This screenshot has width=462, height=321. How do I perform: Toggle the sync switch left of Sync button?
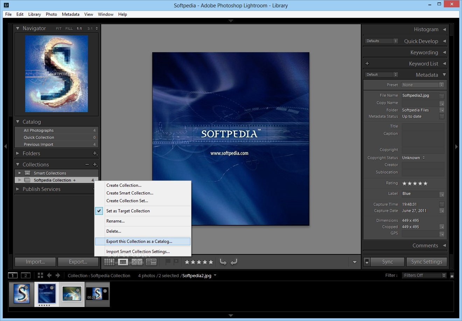367,262
